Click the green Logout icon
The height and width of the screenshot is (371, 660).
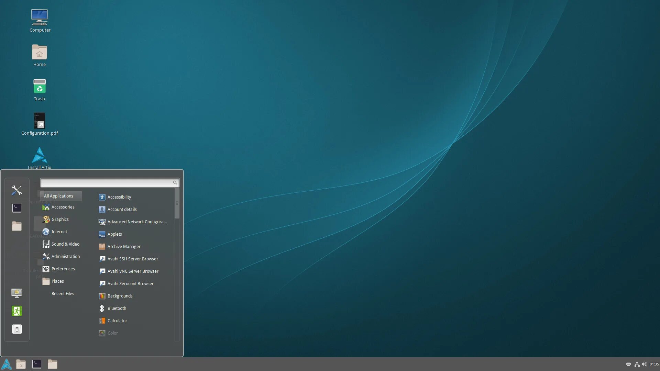16,311
